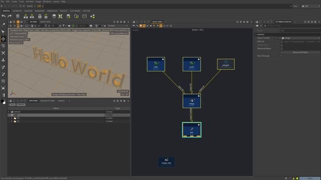
Task: Expand the BG folder in Explorer
Action: [x=12, y=118]
